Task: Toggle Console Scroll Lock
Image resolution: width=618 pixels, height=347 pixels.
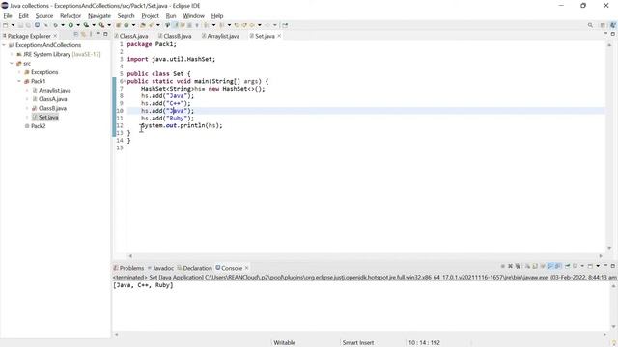Action: point(535,266)
